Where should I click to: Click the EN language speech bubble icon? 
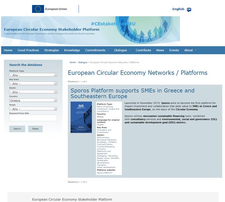[x=189, y=10]
